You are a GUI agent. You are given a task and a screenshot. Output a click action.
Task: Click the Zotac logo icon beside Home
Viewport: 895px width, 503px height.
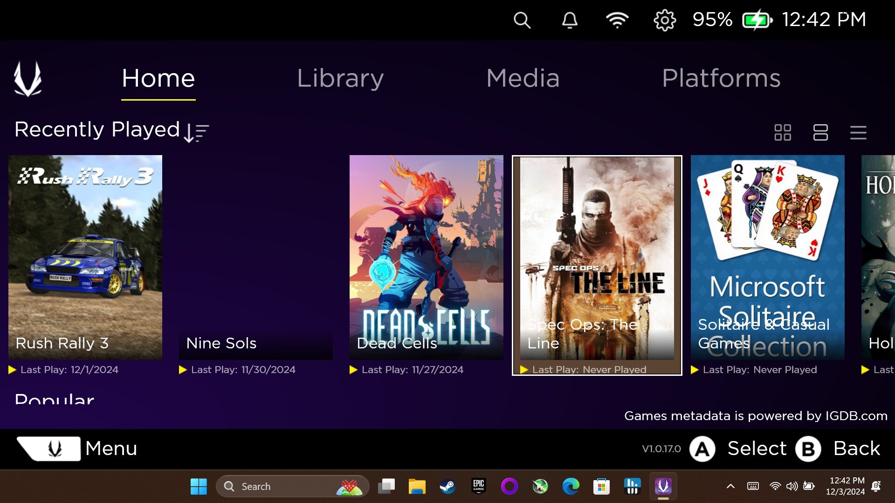(x=28, y=79)
